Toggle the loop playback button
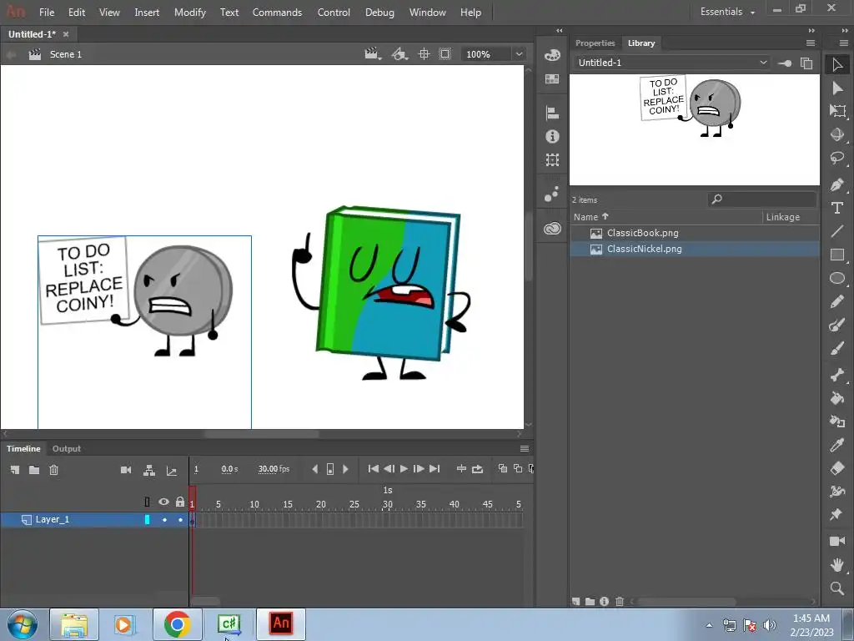 [477, 469]
